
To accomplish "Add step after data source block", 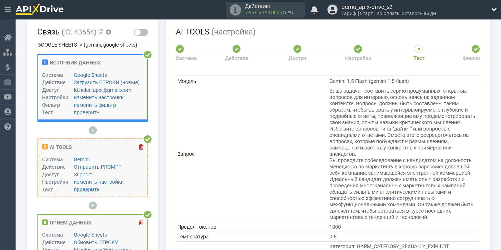I will point(93,130).
